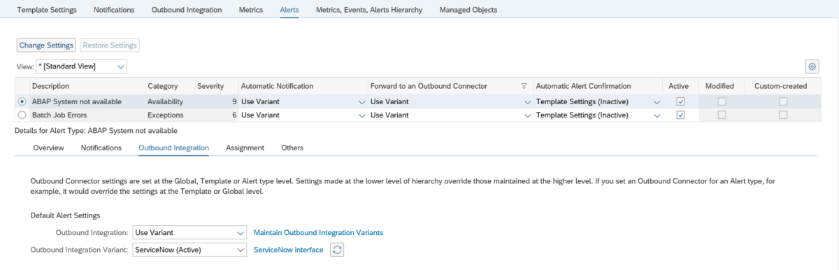The width and height of the screenshot is (839, 270).
Task: Toggle Modified checkbox for Batch Job Errors
Action: click(722, 115)
